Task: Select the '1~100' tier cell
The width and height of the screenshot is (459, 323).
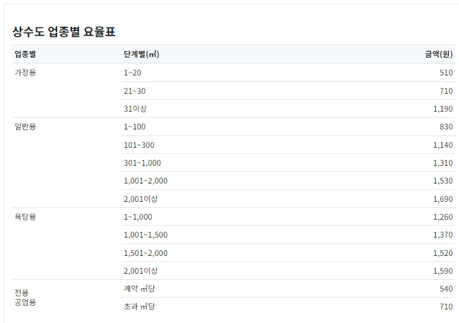Action: [x=134, y=127]
